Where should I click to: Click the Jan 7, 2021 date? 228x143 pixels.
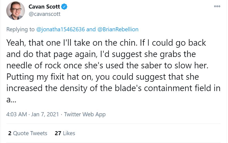[45, 114]
